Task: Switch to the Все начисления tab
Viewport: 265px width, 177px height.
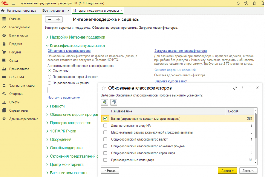Action: coord(54,11)
